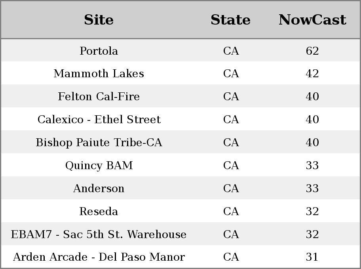
Task: Click the CA state cell for Portola
Action: [x=231, y=51]
